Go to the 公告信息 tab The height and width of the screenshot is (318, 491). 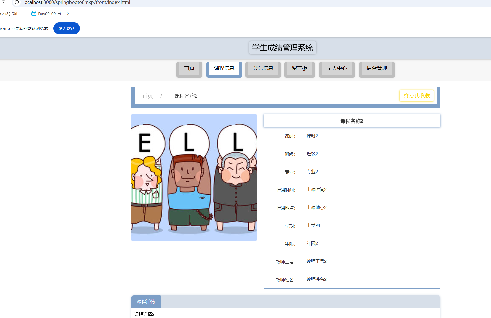coord(263,68)
